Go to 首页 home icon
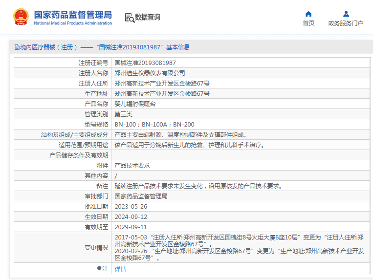Viewport: 373px width, 280px height. (308, 14)
